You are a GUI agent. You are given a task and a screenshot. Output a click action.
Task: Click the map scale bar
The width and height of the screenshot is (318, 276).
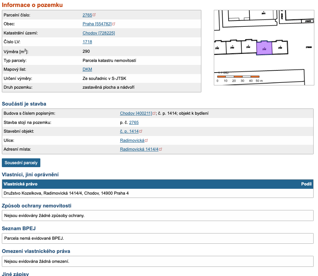(238, 77)
